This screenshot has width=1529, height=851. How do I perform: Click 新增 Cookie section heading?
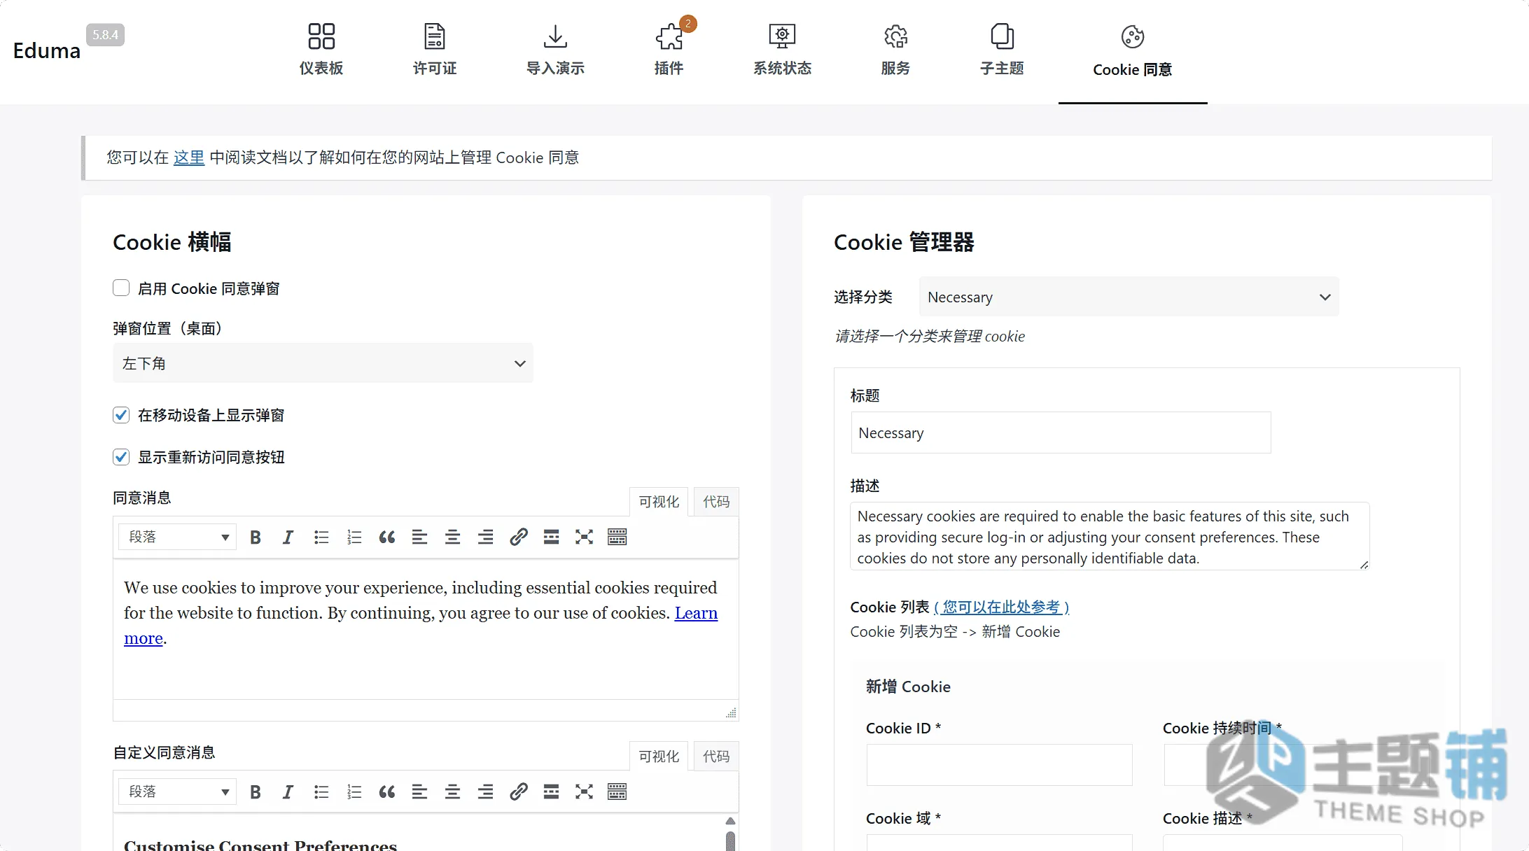tap(908, 687)
